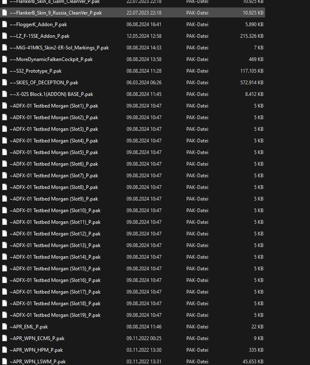Screen dimensions: 310x365
Task: Click file icon of Testbed Morgan (Slot9)_P.pak
Action: pyautogui.click(x=5, y=199)
